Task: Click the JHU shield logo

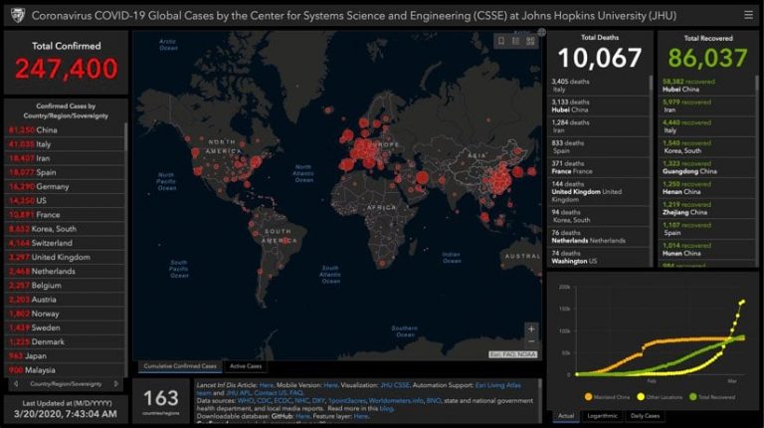Action: 18,16
